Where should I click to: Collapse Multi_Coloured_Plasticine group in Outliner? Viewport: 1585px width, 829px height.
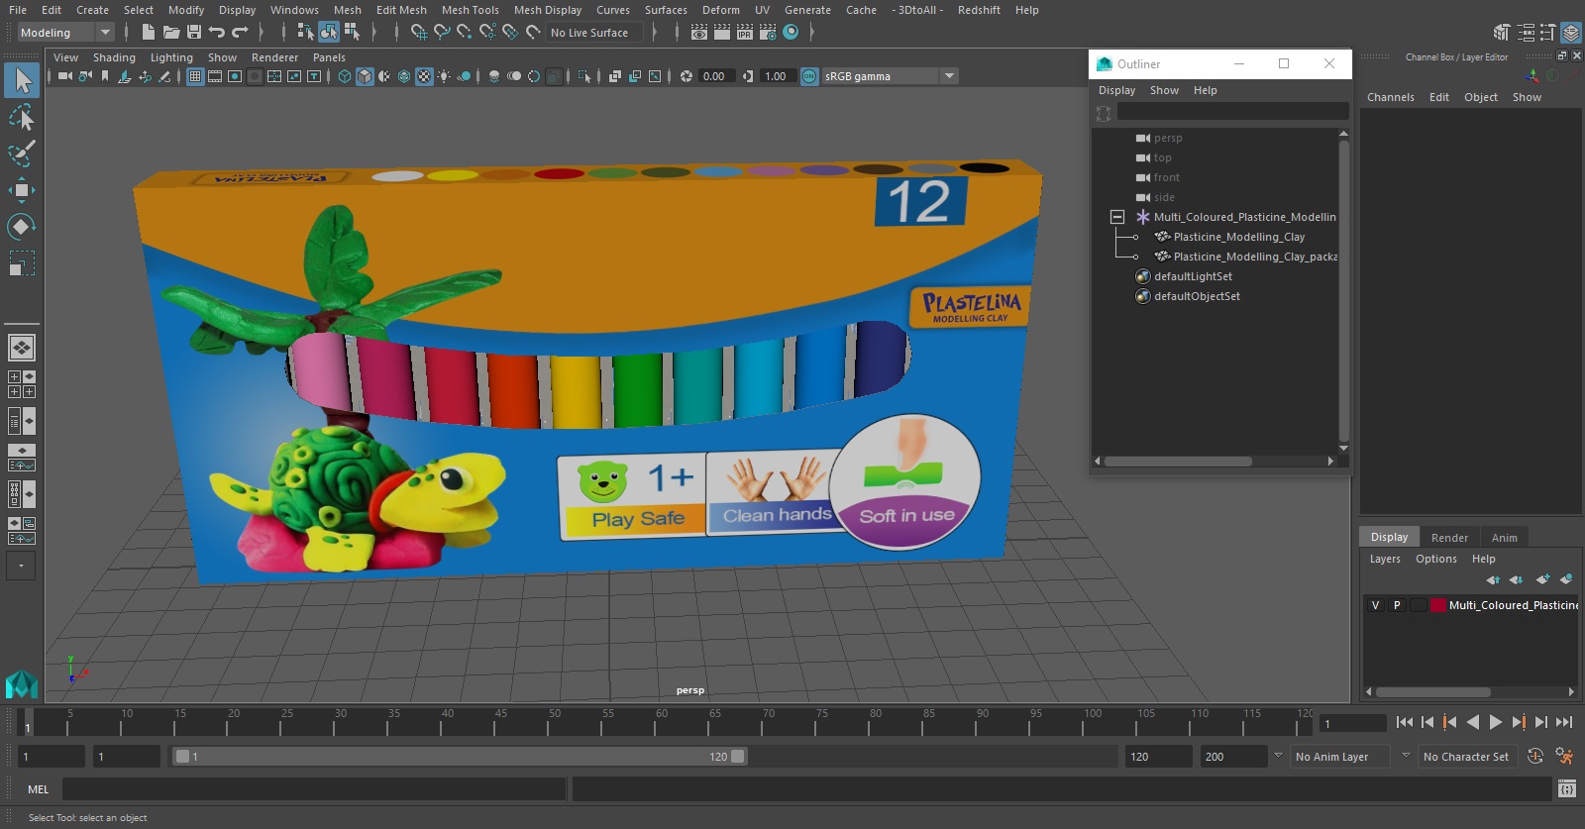tap(1116, 217)
